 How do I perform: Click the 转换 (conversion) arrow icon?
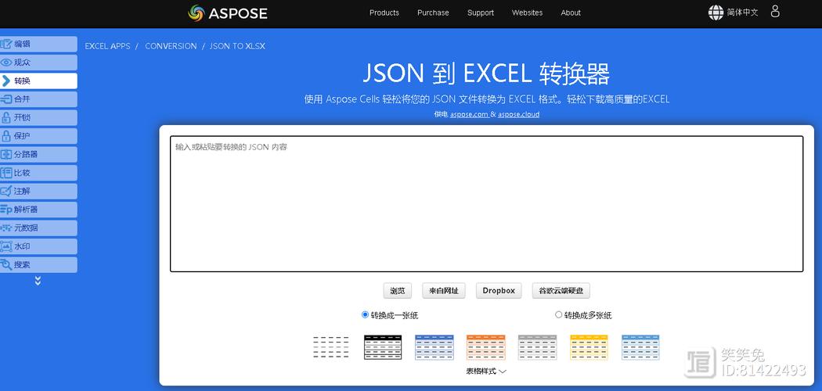[x=6, y=81]
